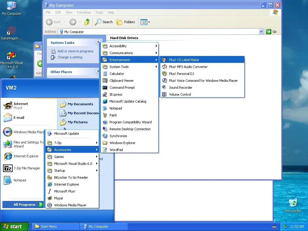Open Volume Control
Image resolution: width=308 pixels, height=231 pixels.
pos(202,94)
